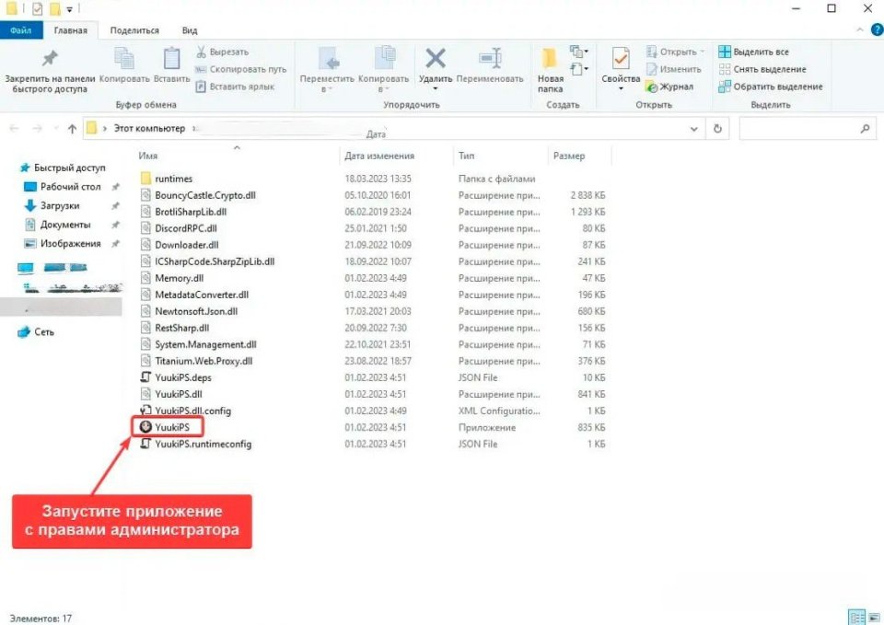This screenshot has width=884, height=625.
Task: Expand the Удалить dropdown arrow
Action: point(435,89)
